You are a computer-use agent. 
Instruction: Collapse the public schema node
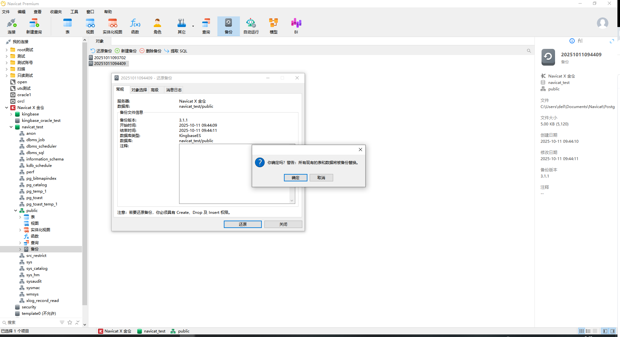point(15,211)
